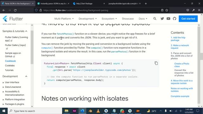Open Flutter GitHub icon
Image resolution: width=203 pixels, height=114 pixels.
(x=174, y=19)
